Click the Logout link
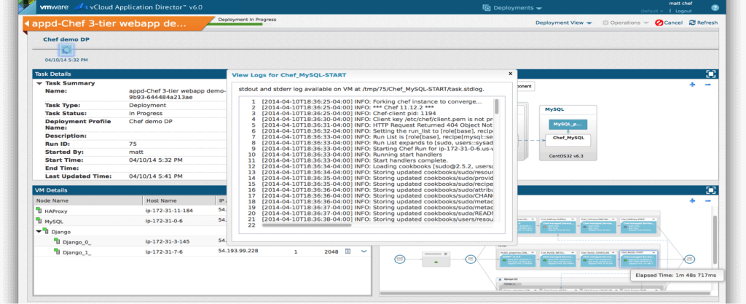Screen dimensions: 746x304 [x=683, y=12]
